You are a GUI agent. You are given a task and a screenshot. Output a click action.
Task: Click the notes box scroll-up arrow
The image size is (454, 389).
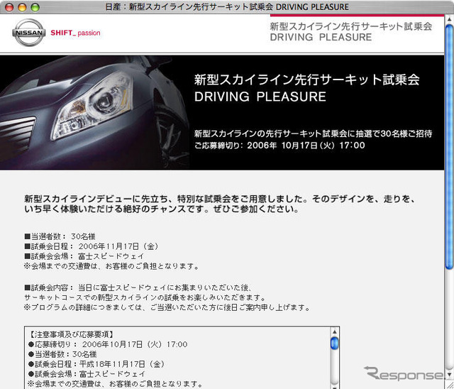click(x=334, y=332)
